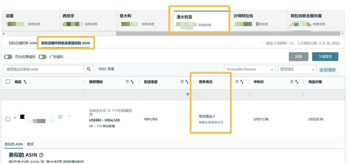Toggle the 广告福利 switch

(42, 57)
